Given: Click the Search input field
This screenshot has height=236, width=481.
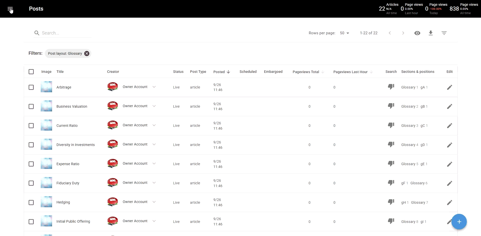Looking at the screenshot, I should [x=66, y=33].
